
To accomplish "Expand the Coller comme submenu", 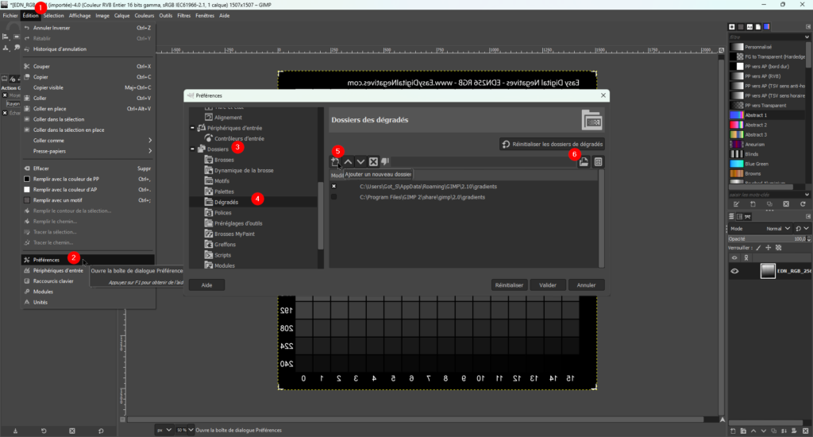I will click(x=87, y=141).
